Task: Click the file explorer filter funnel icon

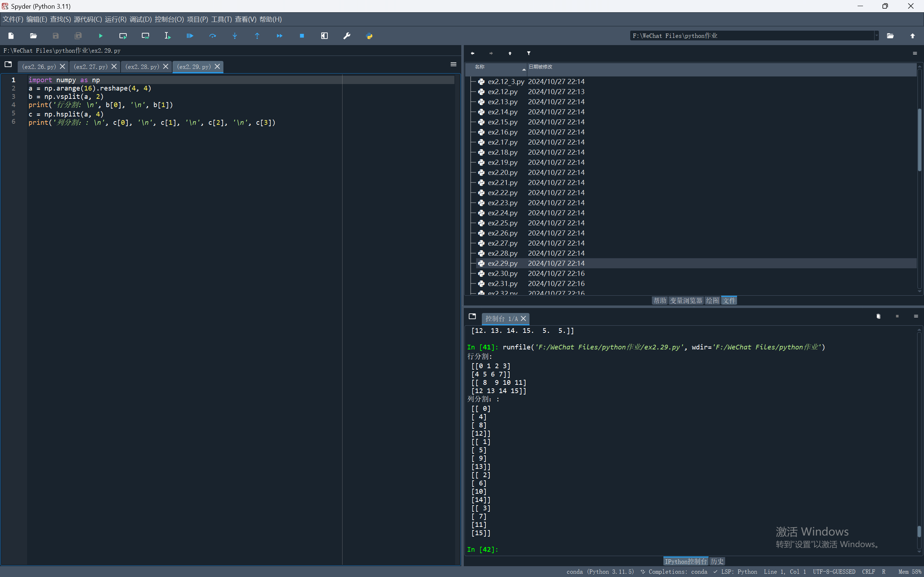Action: tap(528, 53)
